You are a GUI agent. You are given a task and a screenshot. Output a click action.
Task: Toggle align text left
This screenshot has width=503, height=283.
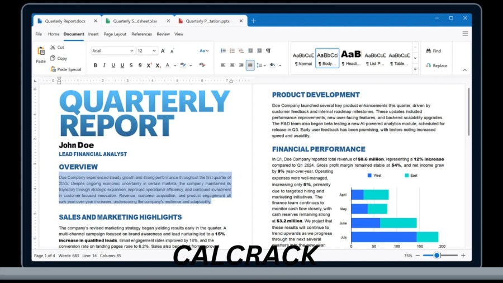coord(223,65)
